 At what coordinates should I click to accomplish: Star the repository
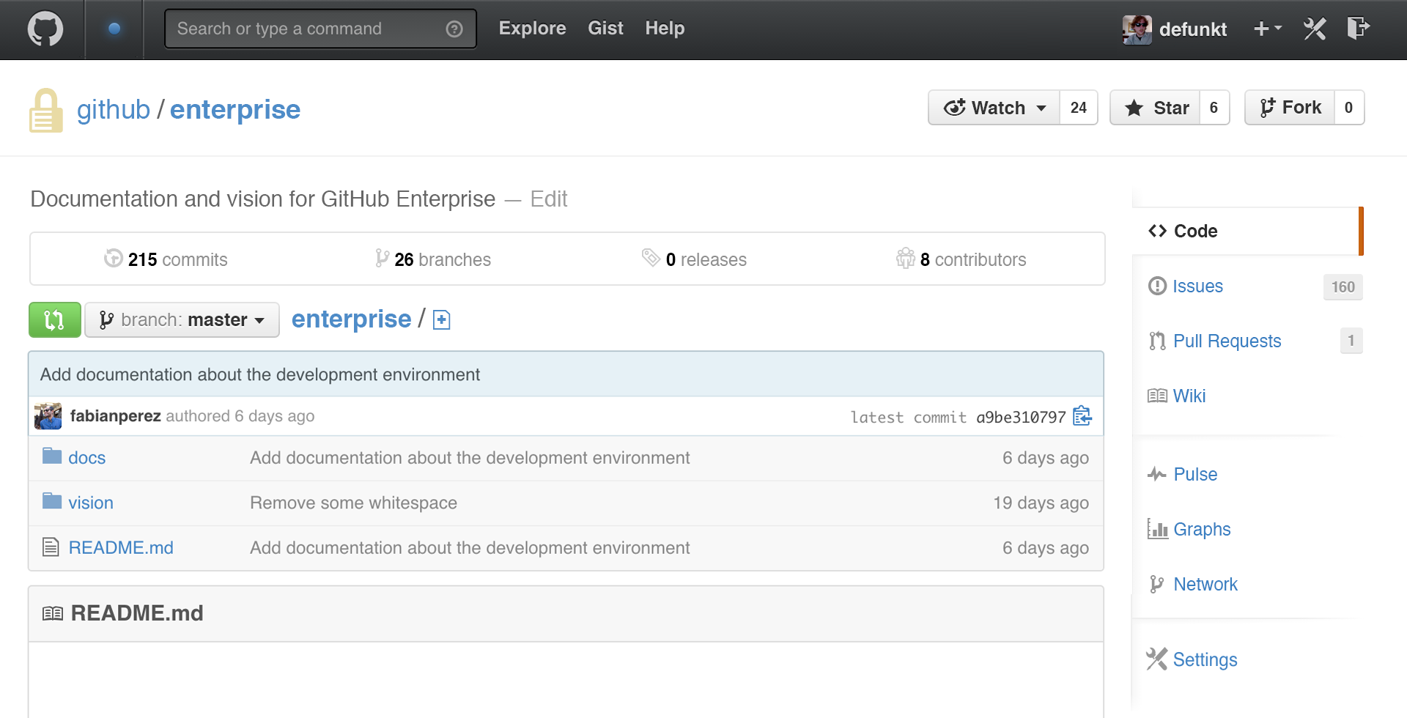(x=1155, y=108)
